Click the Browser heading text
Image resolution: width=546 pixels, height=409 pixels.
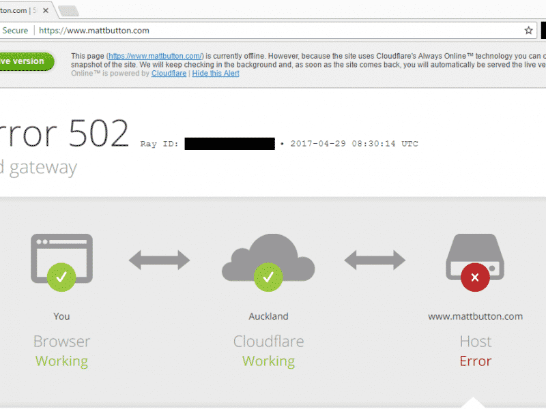point(61,342)
